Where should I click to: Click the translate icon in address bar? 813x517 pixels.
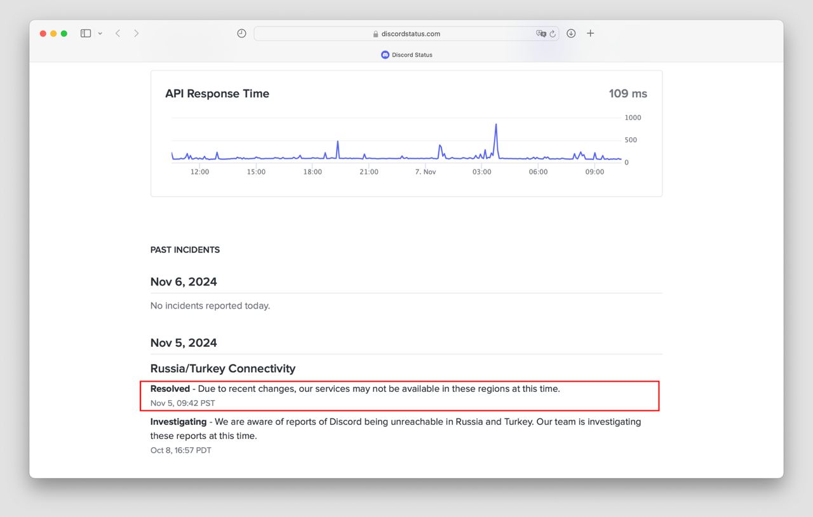(x=541, y=34)
